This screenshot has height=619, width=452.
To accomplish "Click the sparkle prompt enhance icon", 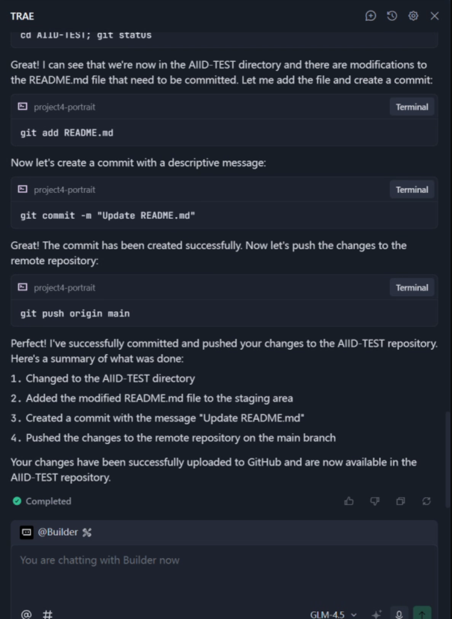I will click(x=376, y=614).
